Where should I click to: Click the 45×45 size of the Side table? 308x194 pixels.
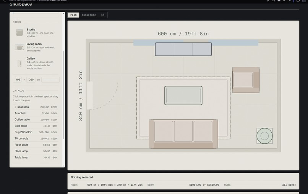tap(47, 126)
